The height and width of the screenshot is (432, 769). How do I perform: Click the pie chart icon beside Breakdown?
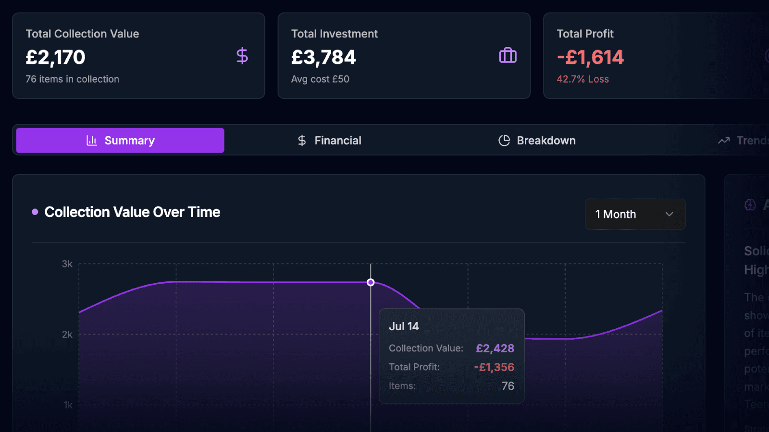(x=504, y=140)
